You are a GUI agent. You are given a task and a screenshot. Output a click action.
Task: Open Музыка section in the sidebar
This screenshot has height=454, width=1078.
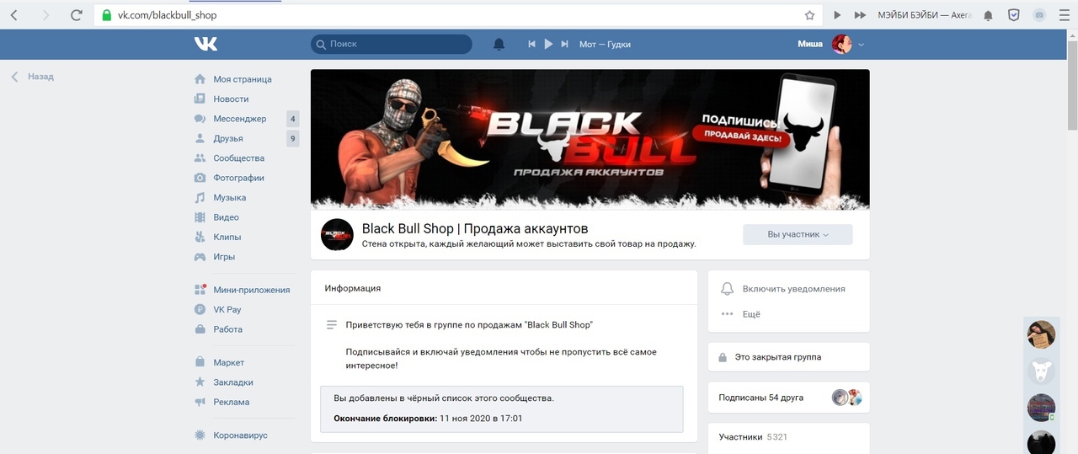[x=230, y=197]
